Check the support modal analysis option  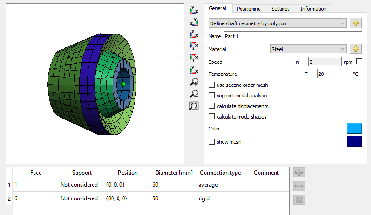click(212, 96)
